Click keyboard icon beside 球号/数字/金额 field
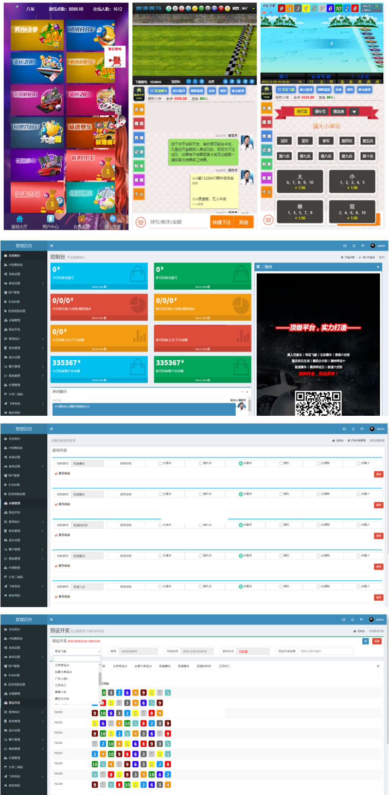 [x=140, y=222]
